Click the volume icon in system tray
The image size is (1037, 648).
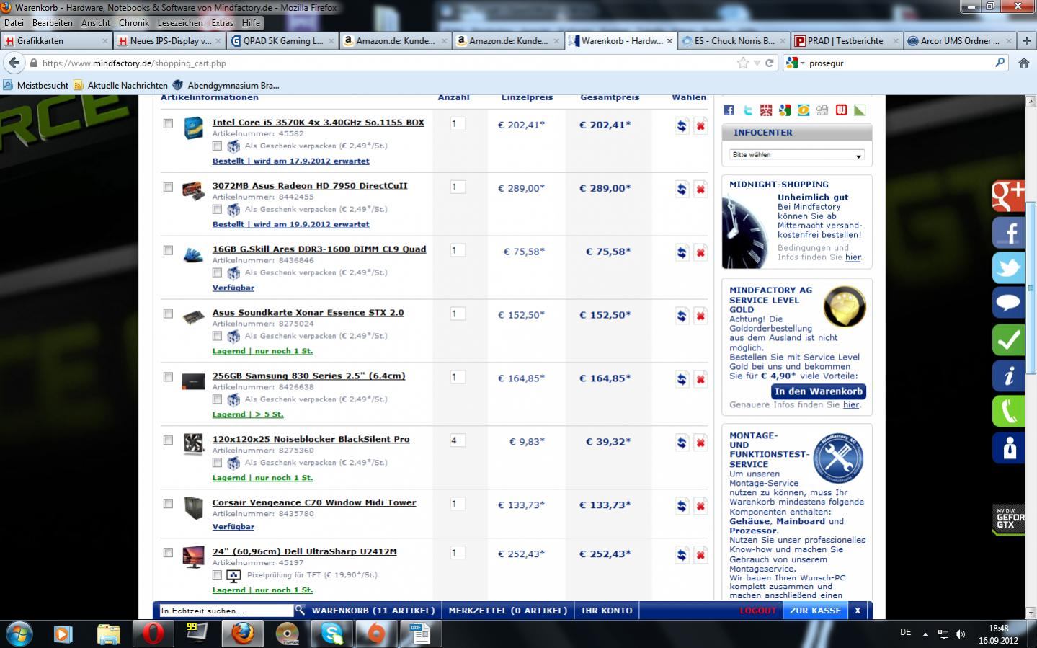pos(960,634)
